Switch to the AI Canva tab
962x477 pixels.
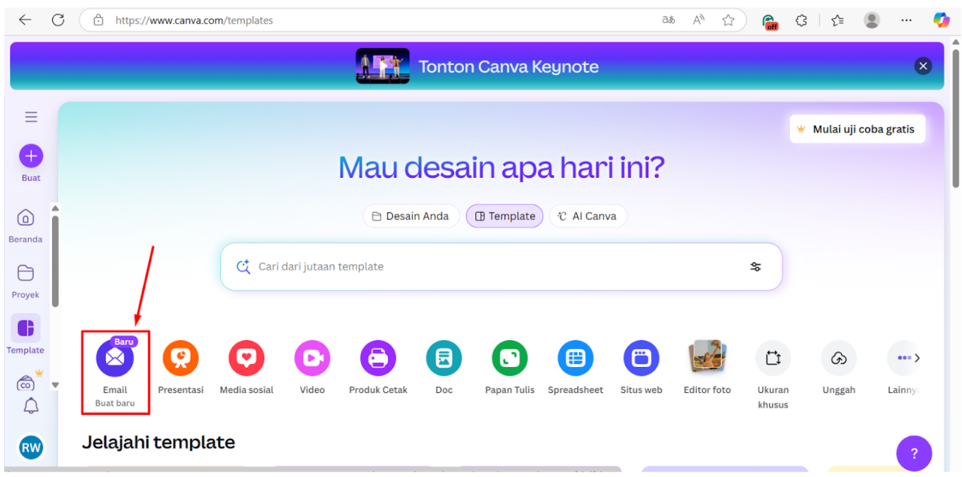[x=588, y=216]
